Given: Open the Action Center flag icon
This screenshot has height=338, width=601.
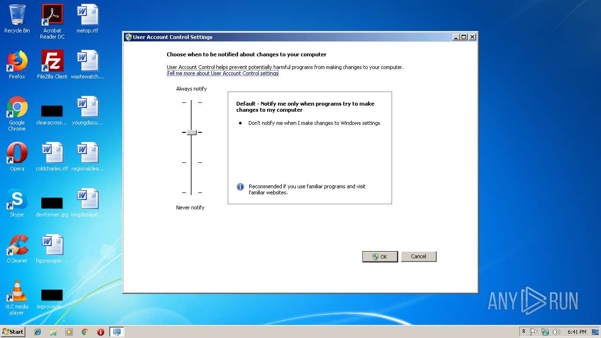Looking at the screenshot, I should pos(534,332).
